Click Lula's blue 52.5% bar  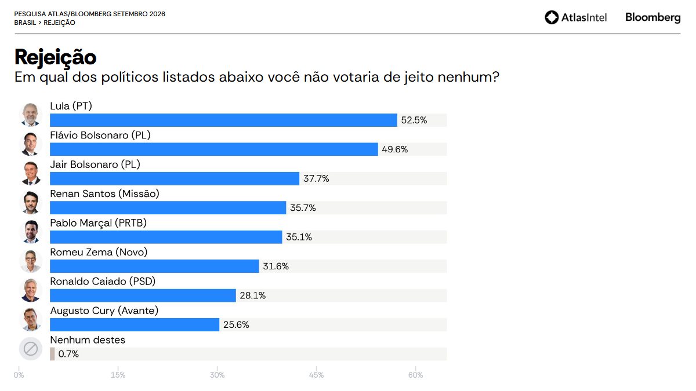pos(223,120)
